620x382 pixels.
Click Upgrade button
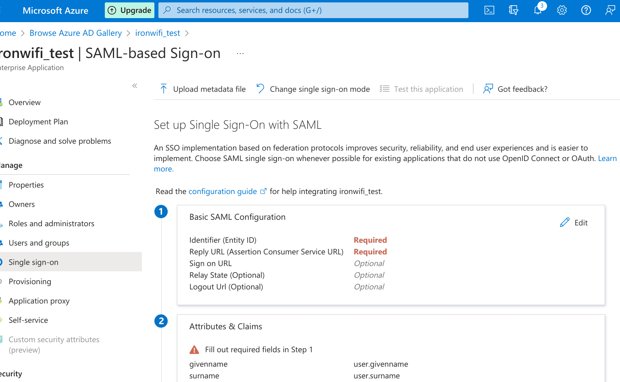[130, 10]
